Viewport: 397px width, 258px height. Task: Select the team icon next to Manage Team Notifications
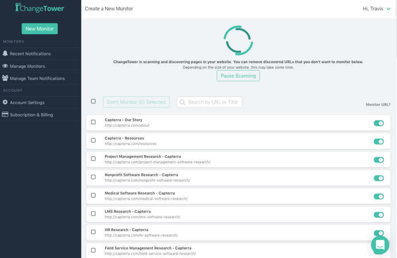pos(6,78)
